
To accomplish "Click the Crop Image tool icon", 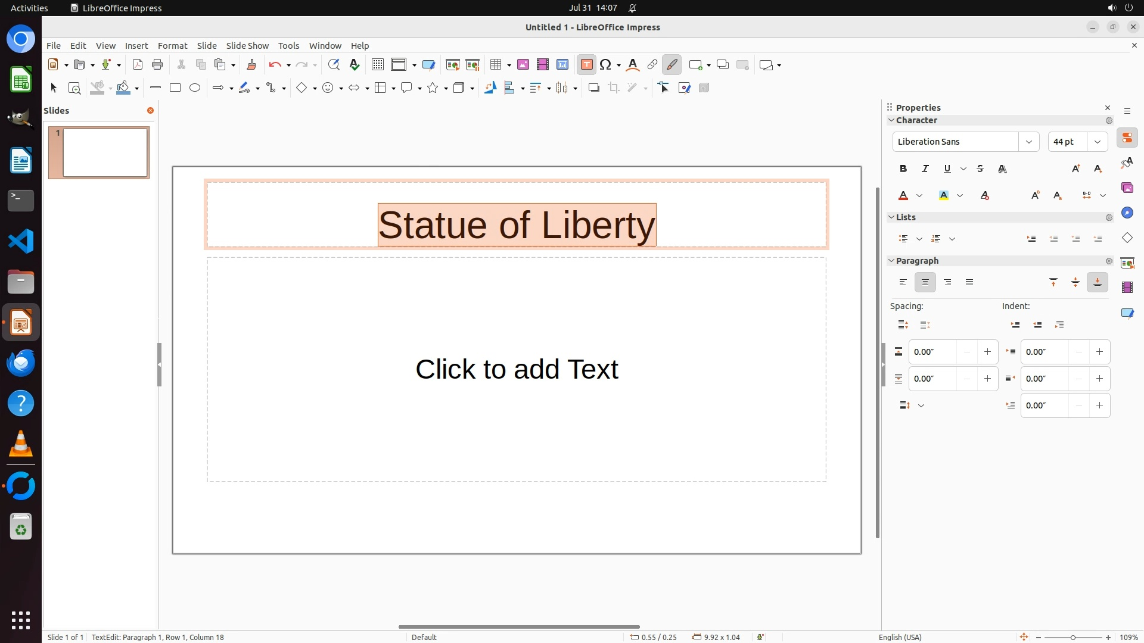I will 614,88.
